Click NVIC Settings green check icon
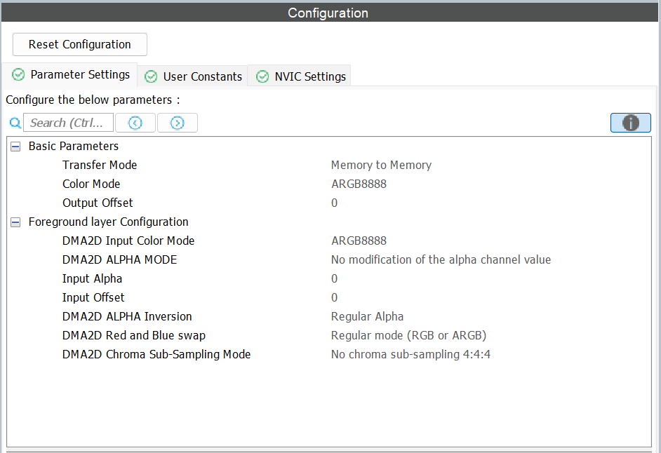Viewport: 661px width, 453px height. point(262,76)
